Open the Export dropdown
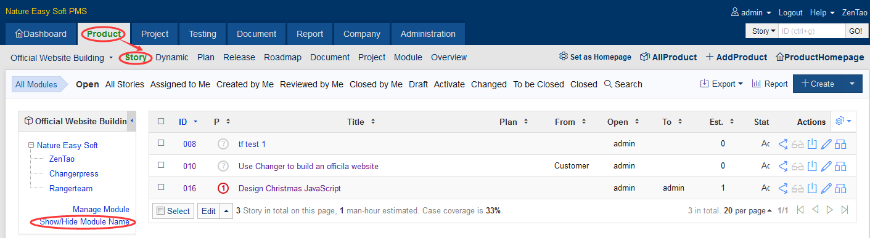Image resolution: width=870 pixels, height=238 pixels. click(x=721, y=84)
